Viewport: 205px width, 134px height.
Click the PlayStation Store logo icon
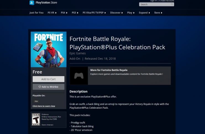click(x=32, y=2)
